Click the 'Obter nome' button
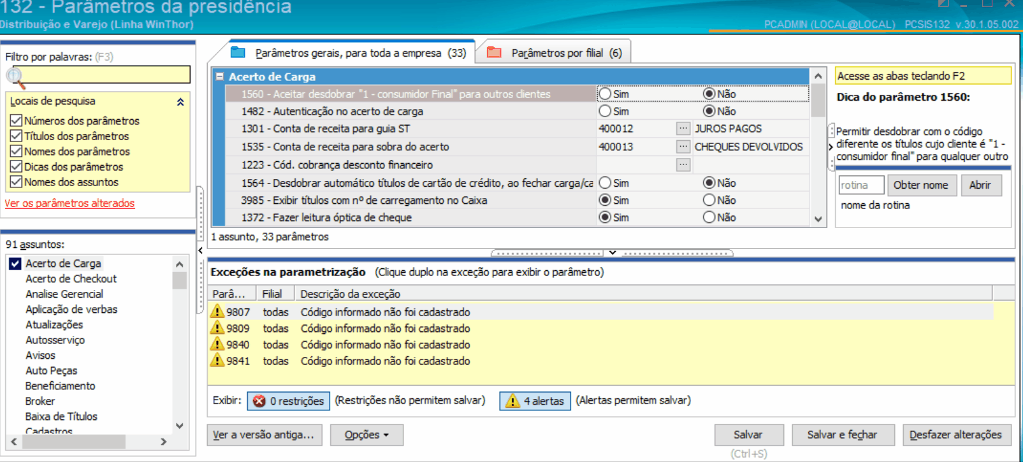This screenshot has width=1023, height=462. [921, 185]
